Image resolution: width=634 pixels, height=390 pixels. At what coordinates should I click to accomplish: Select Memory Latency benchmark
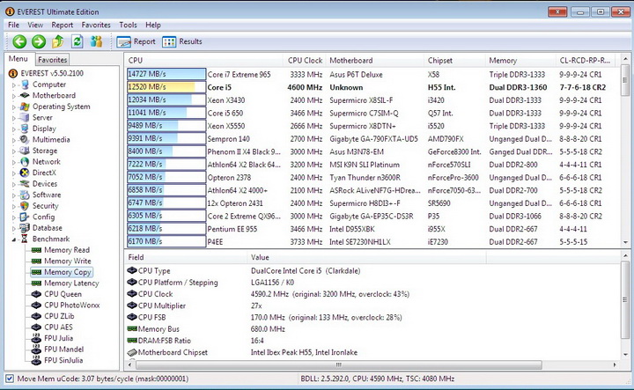pos(71,283)
